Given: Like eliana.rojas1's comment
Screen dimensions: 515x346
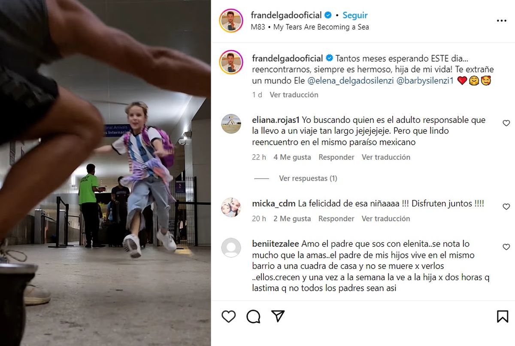Looking at the screenshot, I should (506, 123).
